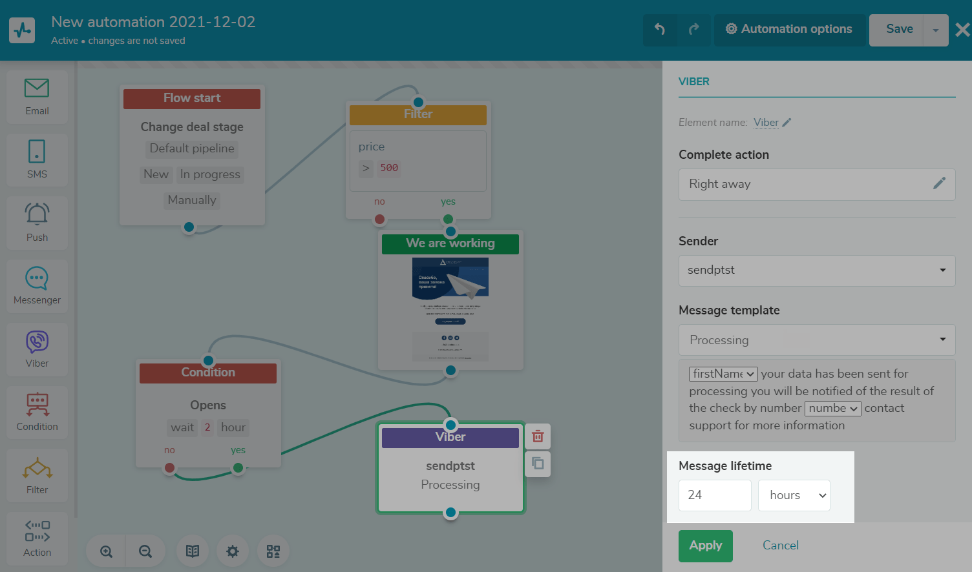
Task: Click the Cancel link
Action: tap(780, 546)
